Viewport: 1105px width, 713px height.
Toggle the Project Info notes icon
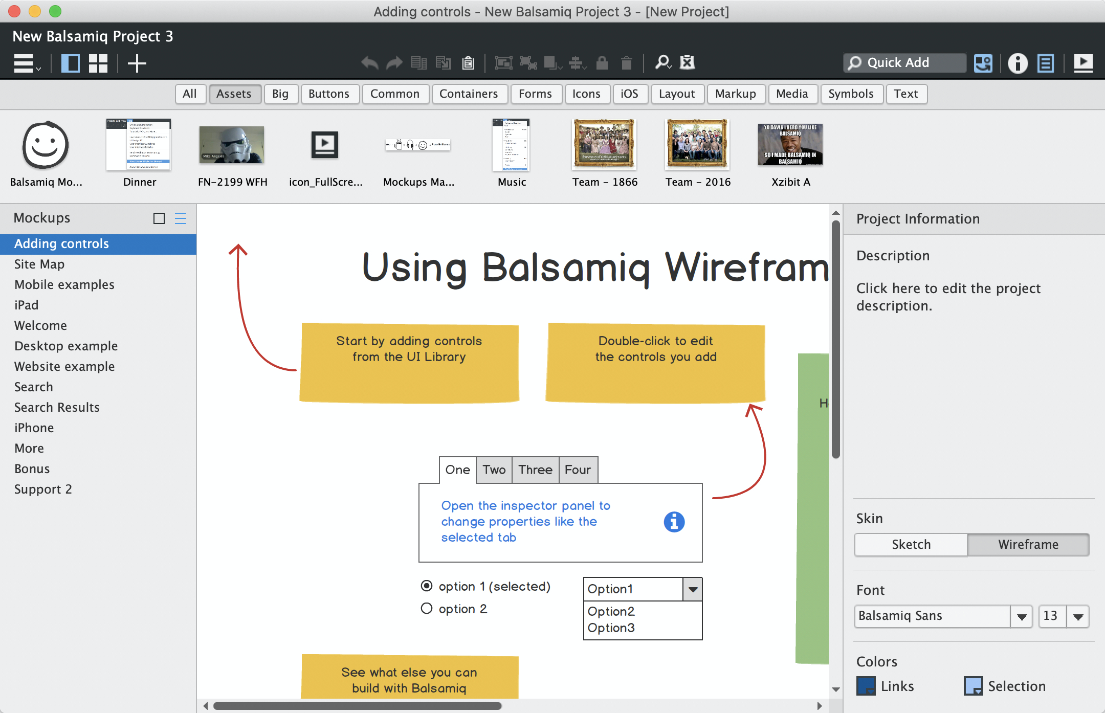point(1045,63)
